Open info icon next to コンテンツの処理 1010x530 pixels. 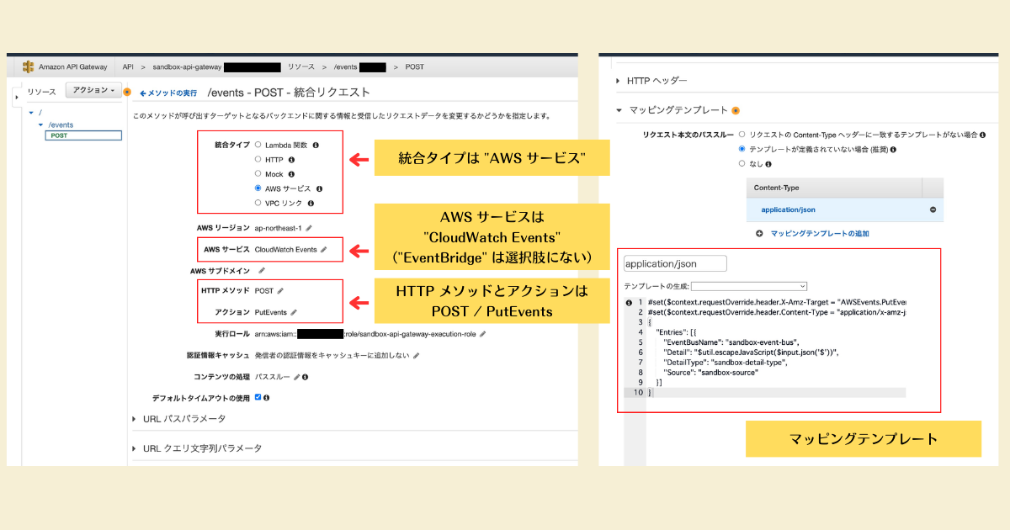coord(306,377)
